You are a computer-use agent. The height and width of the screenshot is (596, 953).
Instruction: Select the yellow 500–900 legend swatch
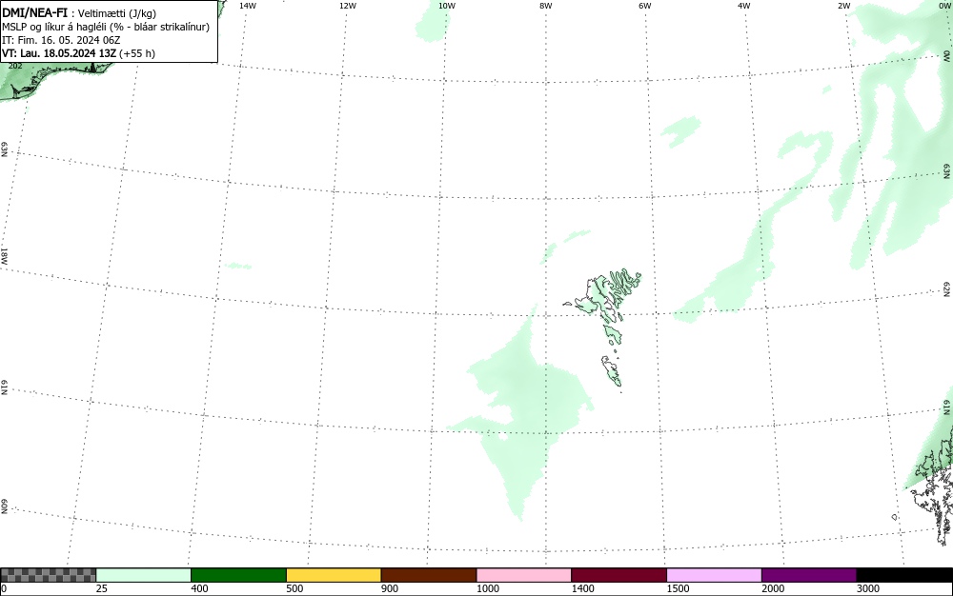tap(334, 575)
